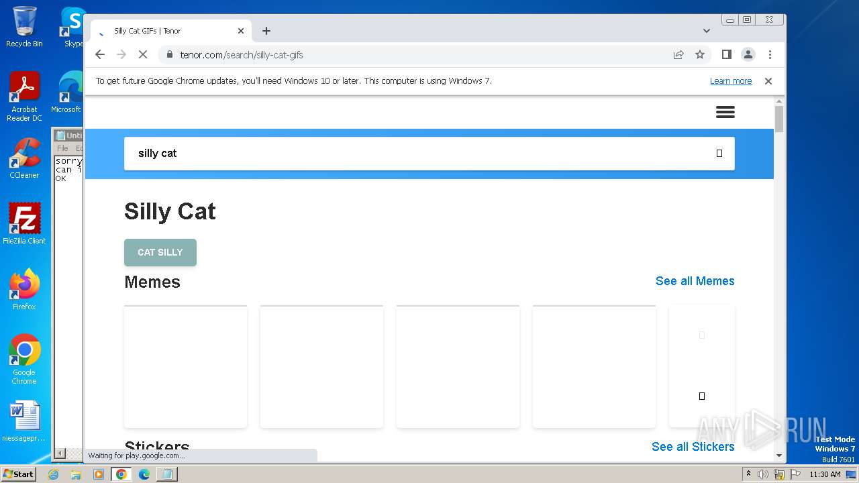Open See all Memes link
The height and width of the screenshot is (483, 859).
click(695, 281)
